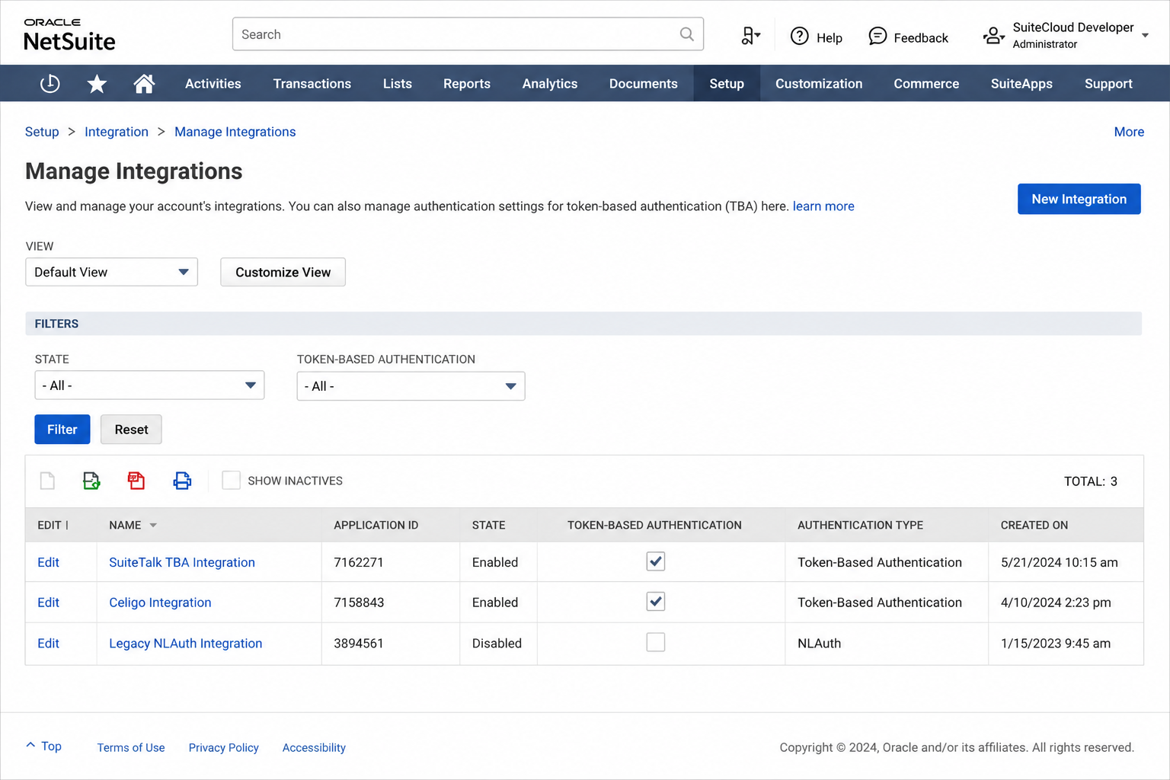Select the Disabled state cell
Screen dimensions: 1170x780
(497, 644)
